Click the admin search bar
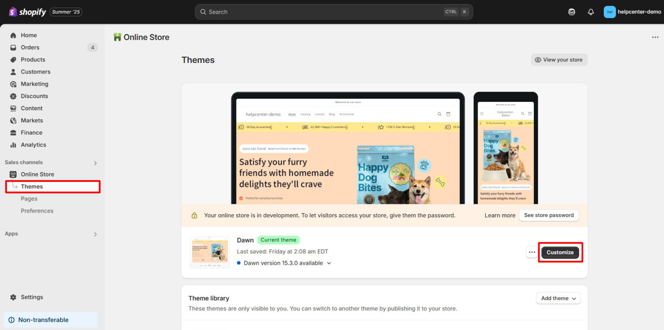This screenshot has height=330, width=664. coord(334,12)
